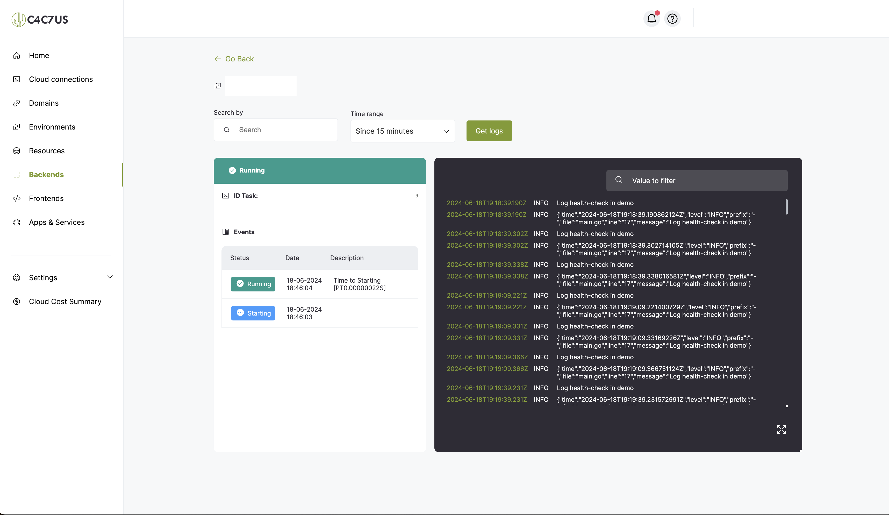
Task: Click the Frontends code icon
Action: click(x=17, y=198)
